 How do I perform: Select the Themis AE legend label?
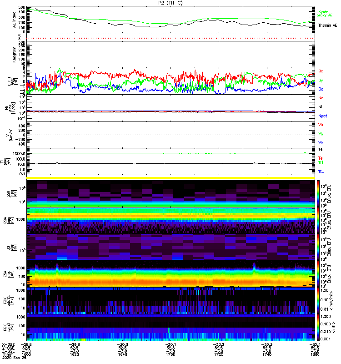tap(327, 25)
